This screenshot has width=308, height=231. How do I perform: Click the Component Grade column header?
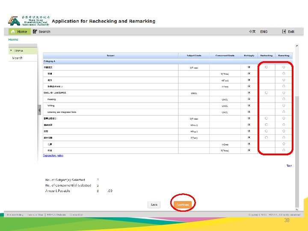tap(225, 56)
